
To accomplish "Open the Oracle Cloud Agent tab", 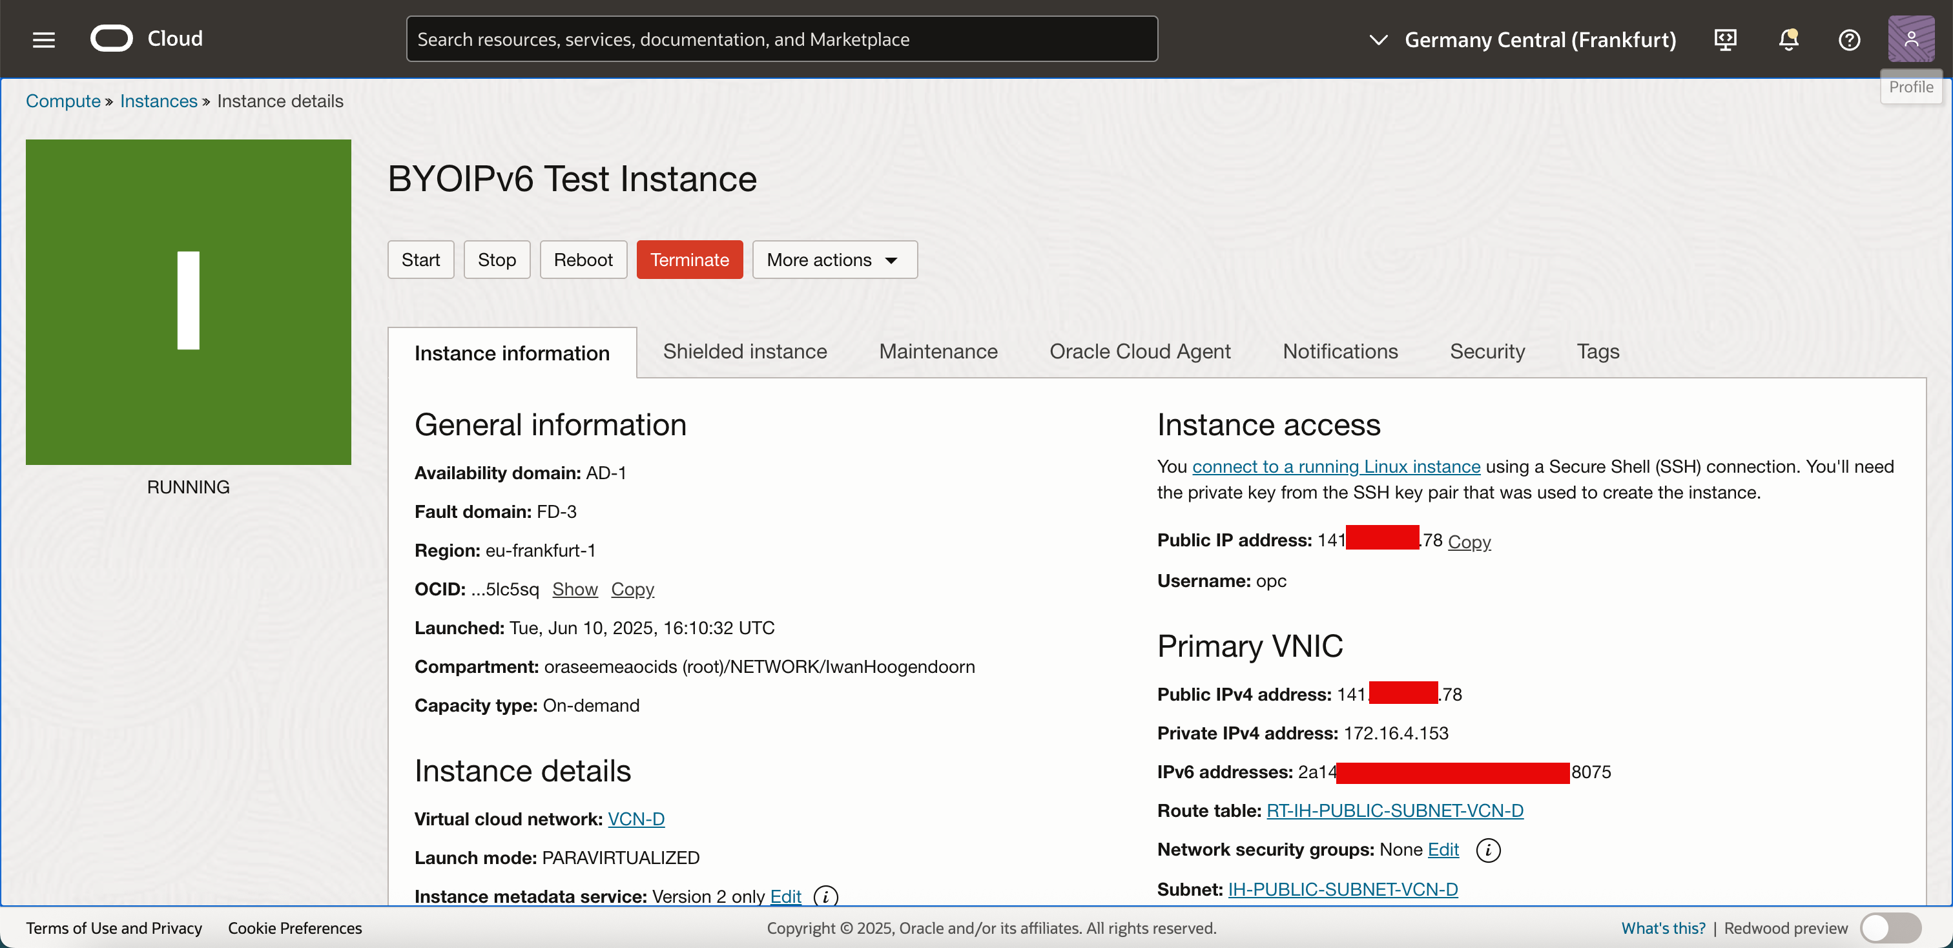I will point(1139,351).
